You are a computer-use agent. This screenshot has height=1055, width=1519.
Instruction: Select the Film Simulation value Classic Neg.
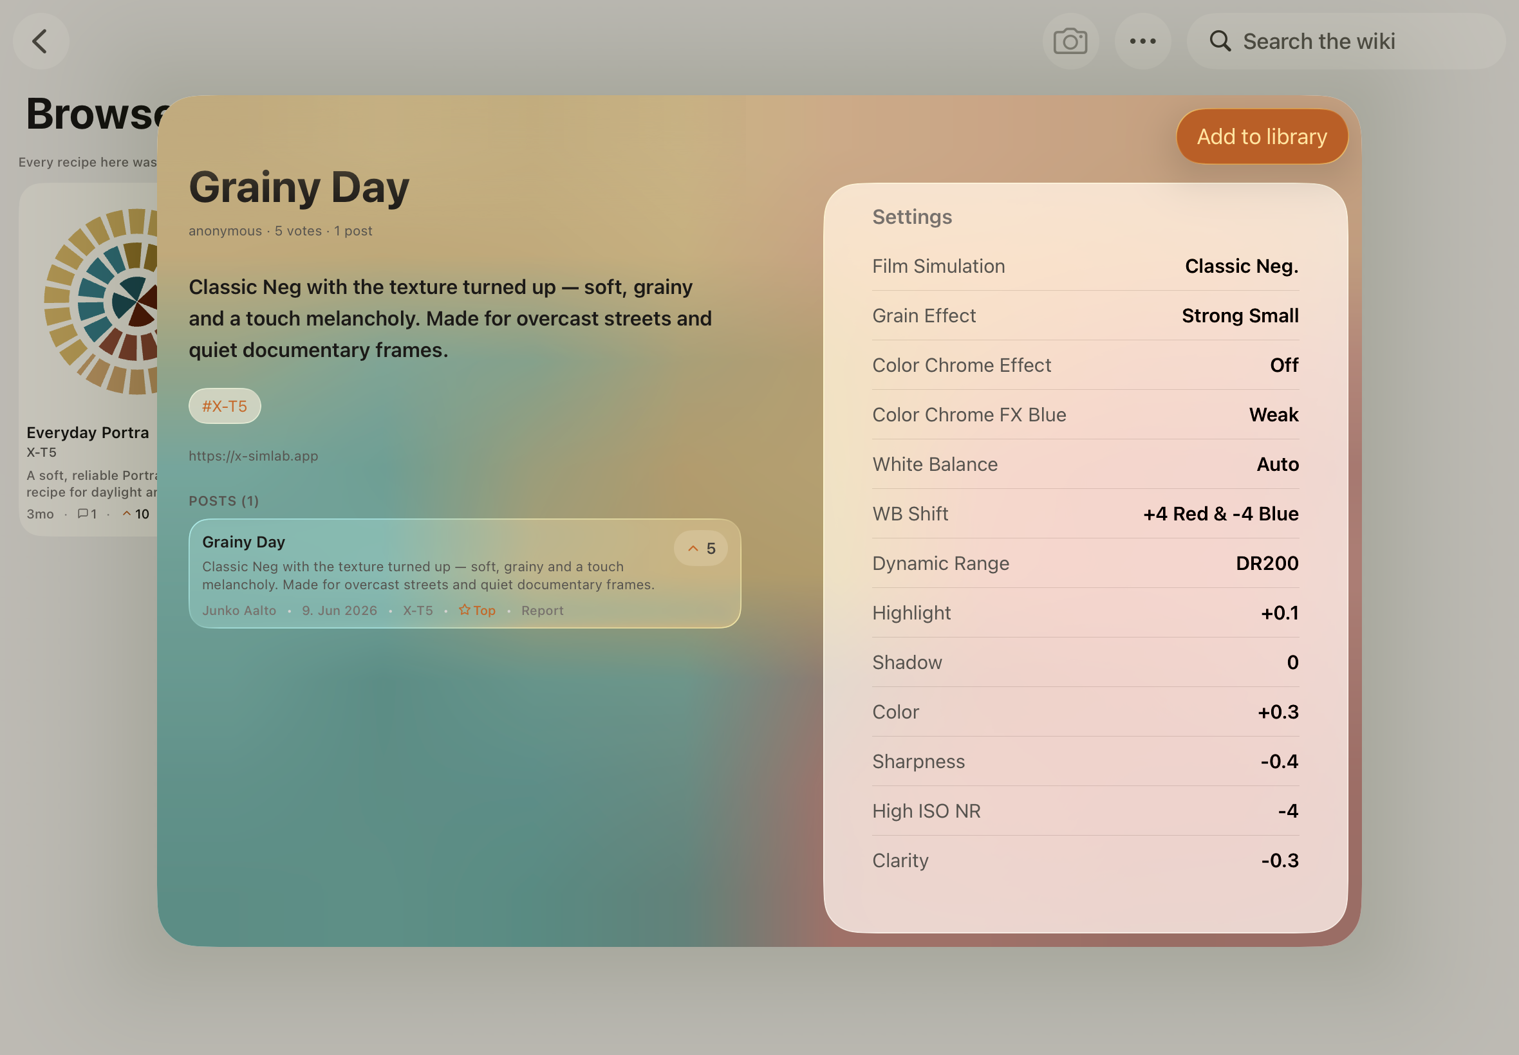click(x=1241, y=266)
